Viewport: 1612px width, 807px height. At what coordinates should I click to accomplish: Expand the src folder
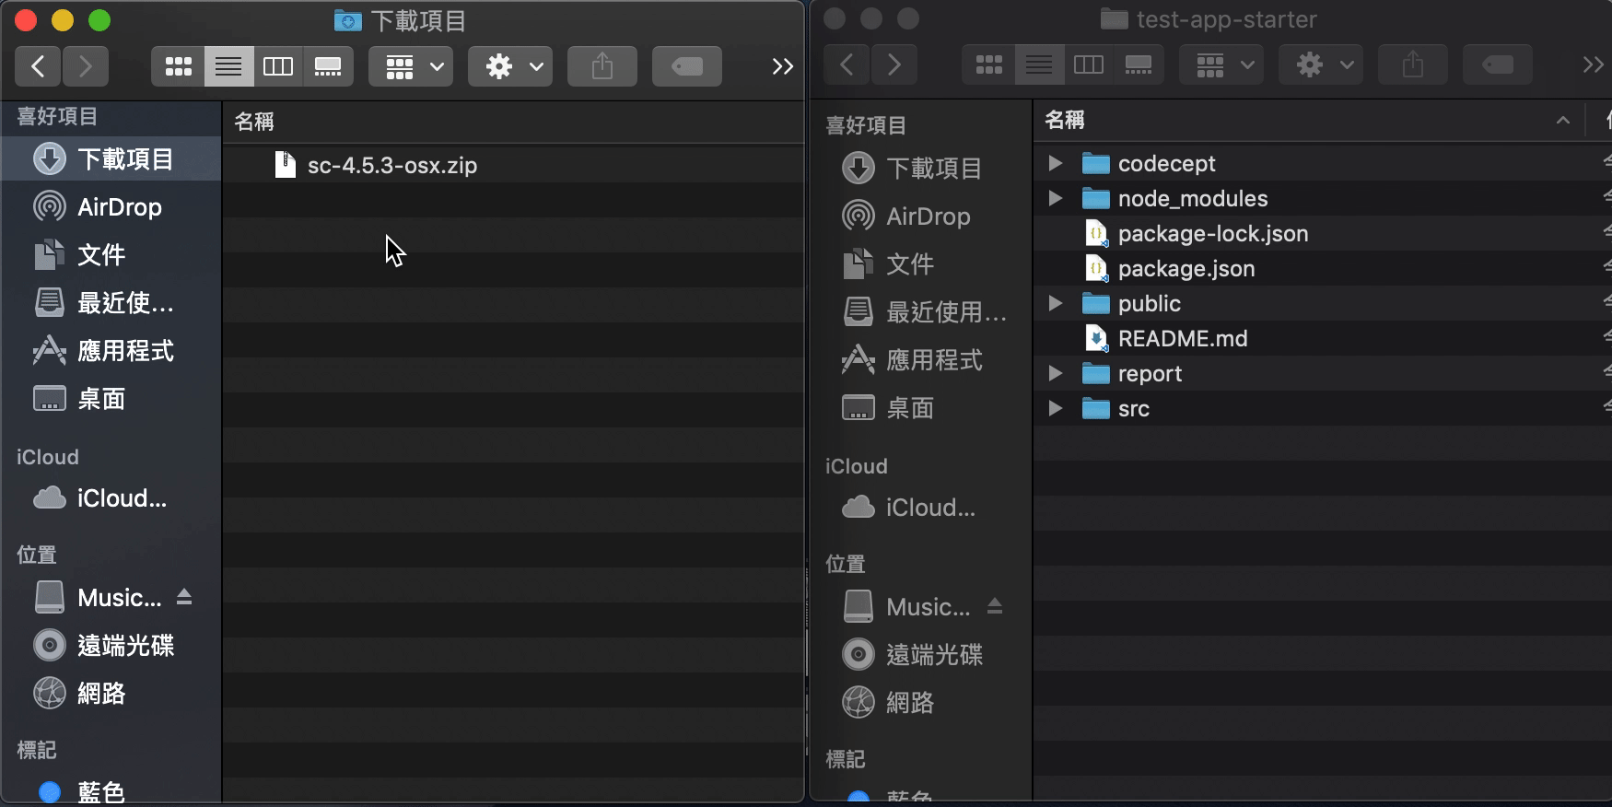coord(1056,408)
